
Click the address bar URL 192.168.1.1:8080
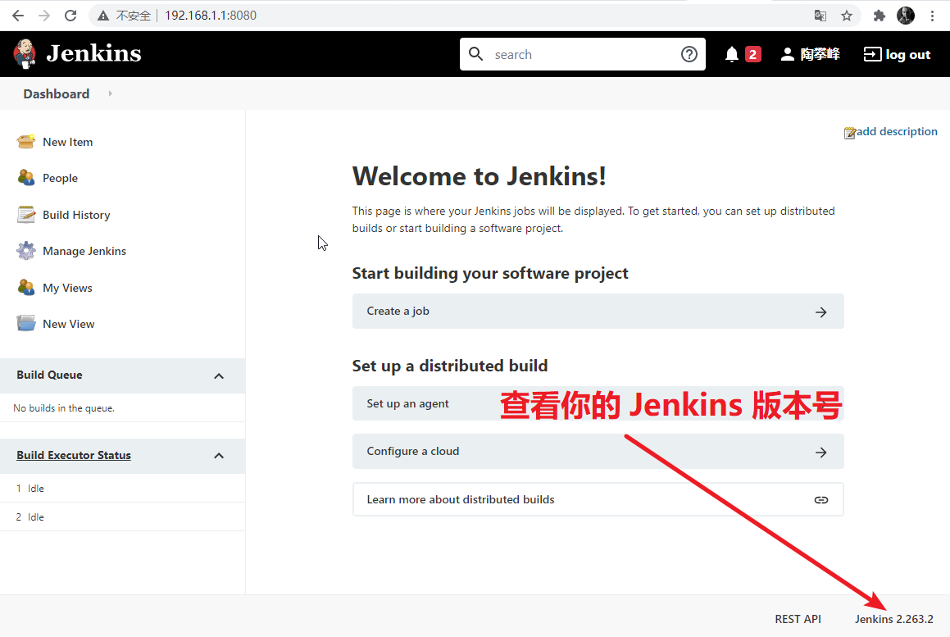point(210,15)
